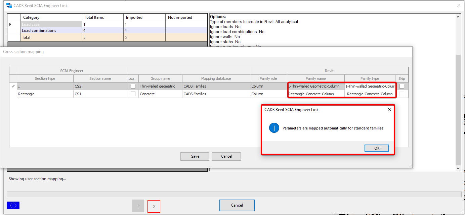Go to step 1 button

point(138,206)
